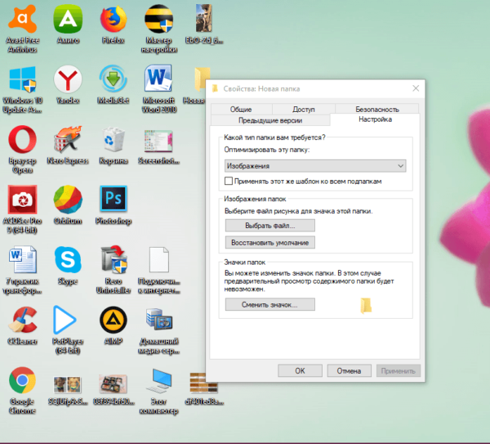
Task: Open the Предыдущие версии tab
Action: tap(270, 120)
